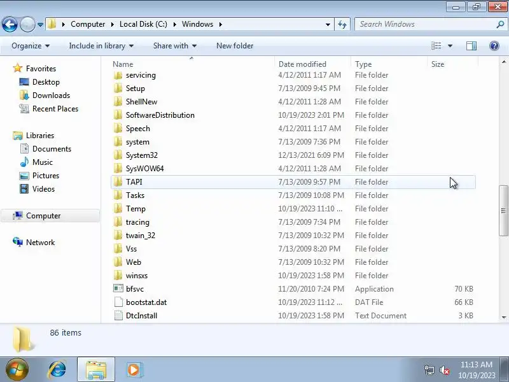509x382 pixels.
Task: Click the muted volume tray icon
Action: [444, 370]
